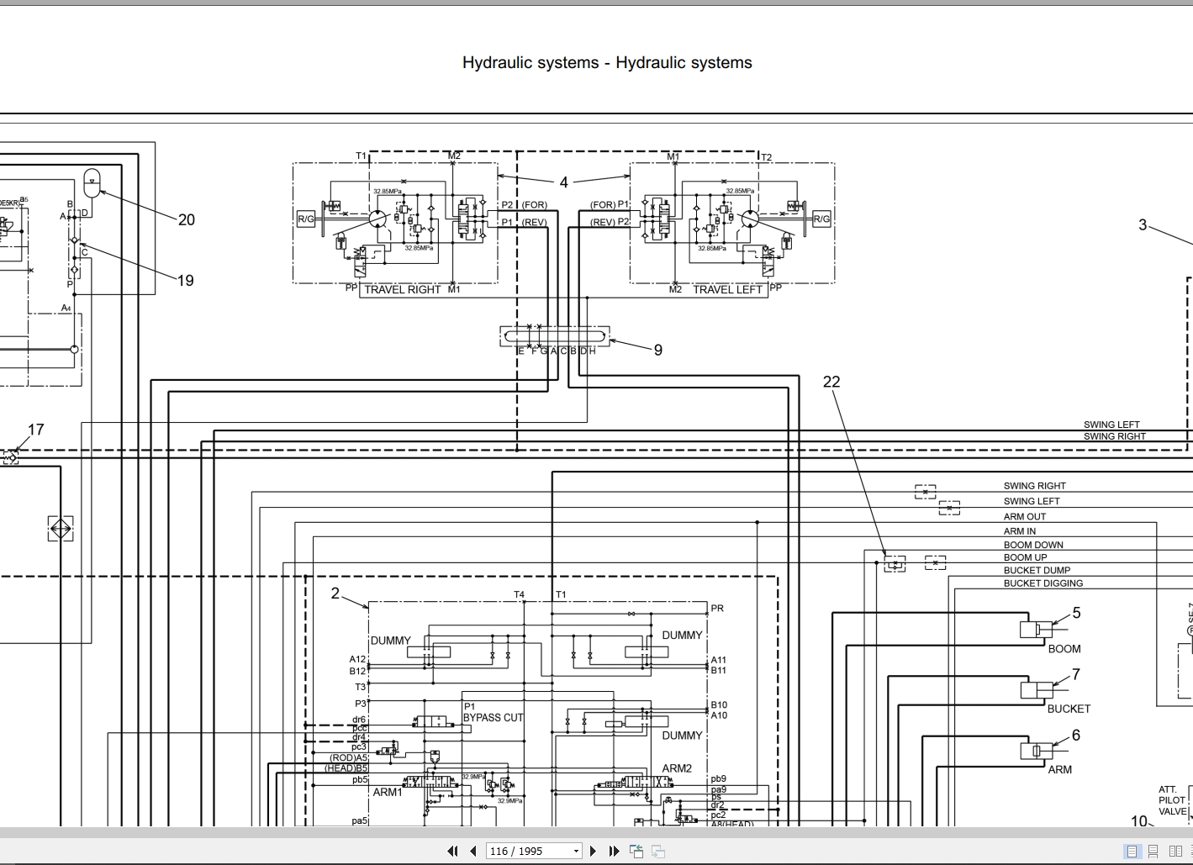The image size is (1193, 865).
Task: Click the TRAVEL RIGHT motor label
Action: [402, 289]
